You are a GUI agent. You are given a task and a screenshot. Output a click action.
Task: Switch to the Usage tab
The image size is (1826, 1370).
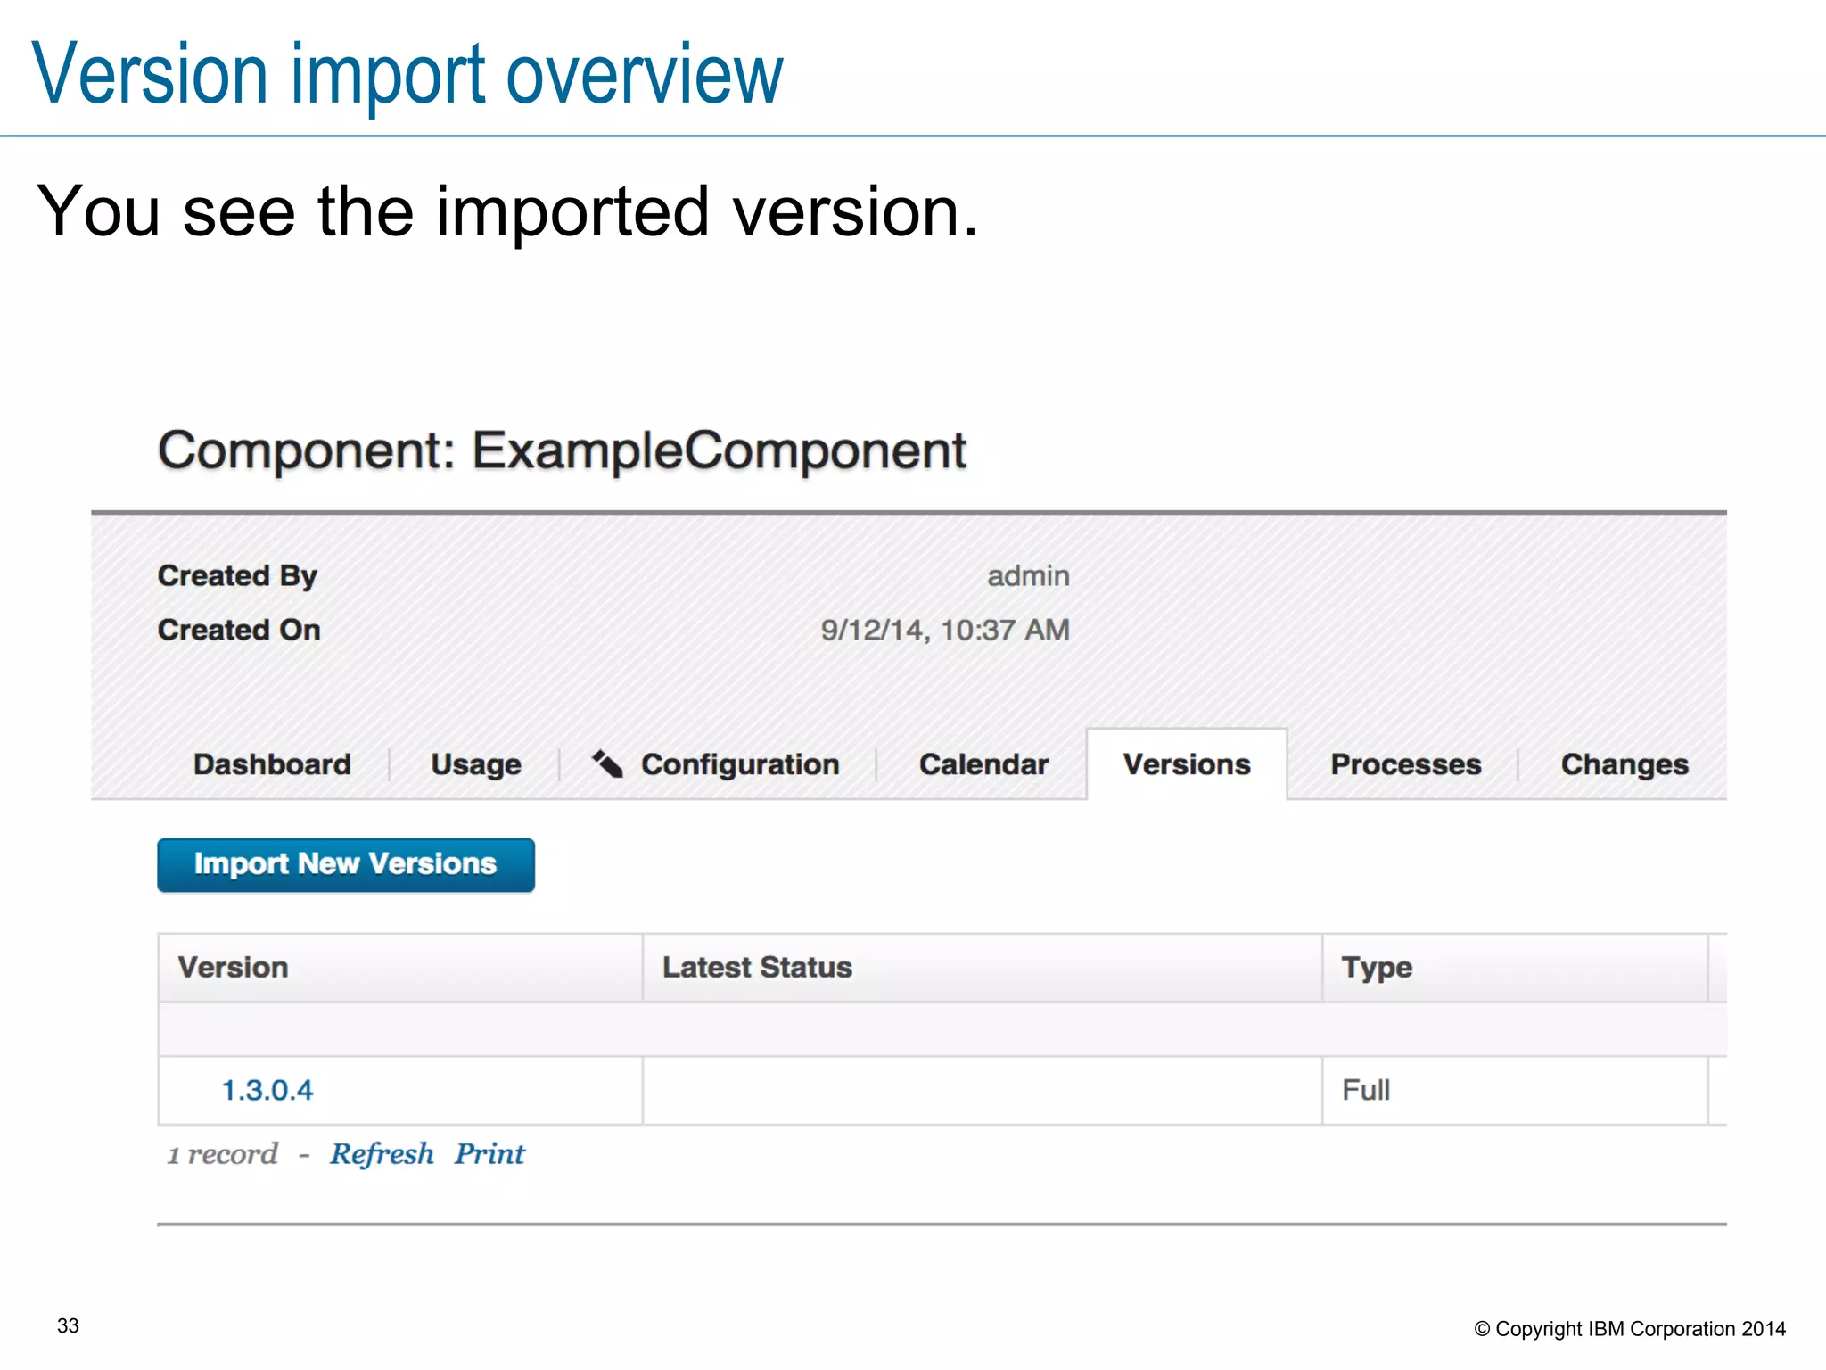click(x=476, y=765)
